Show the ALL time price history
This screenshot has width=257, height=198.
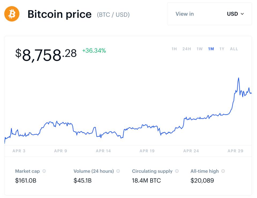coord(234,49)
